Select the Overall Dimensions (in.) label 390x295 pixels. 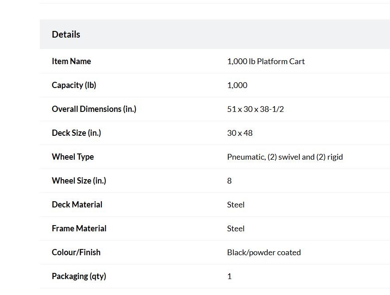point(94,109)
